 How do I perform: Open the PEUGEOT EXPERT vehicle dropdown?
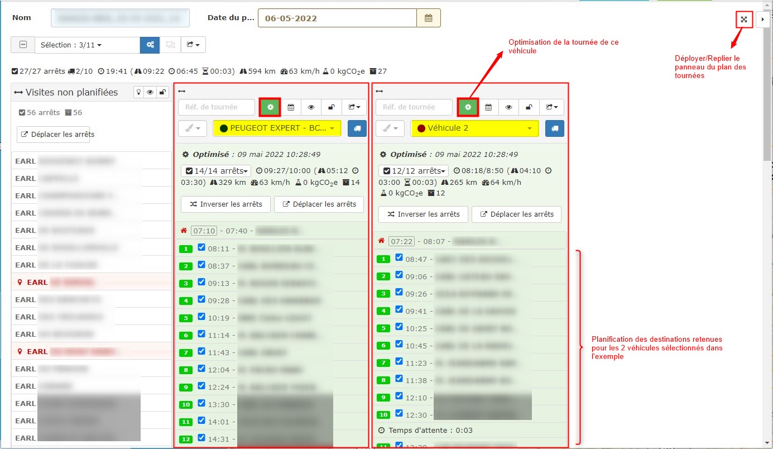[276, 128]
